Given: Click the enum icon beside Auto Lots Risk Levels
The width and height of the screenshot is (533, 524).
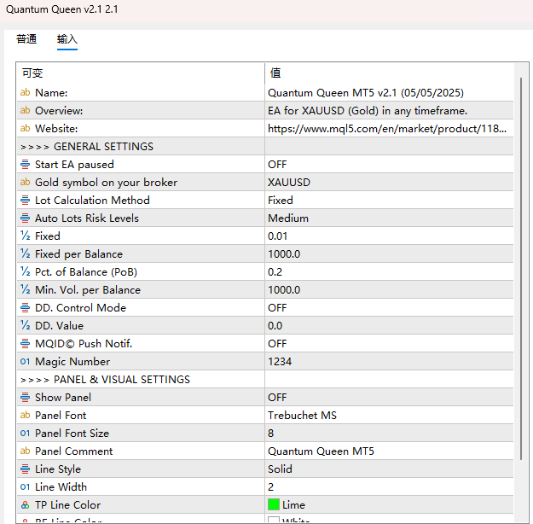Looking at the screenshot, I should pos(25,218).
